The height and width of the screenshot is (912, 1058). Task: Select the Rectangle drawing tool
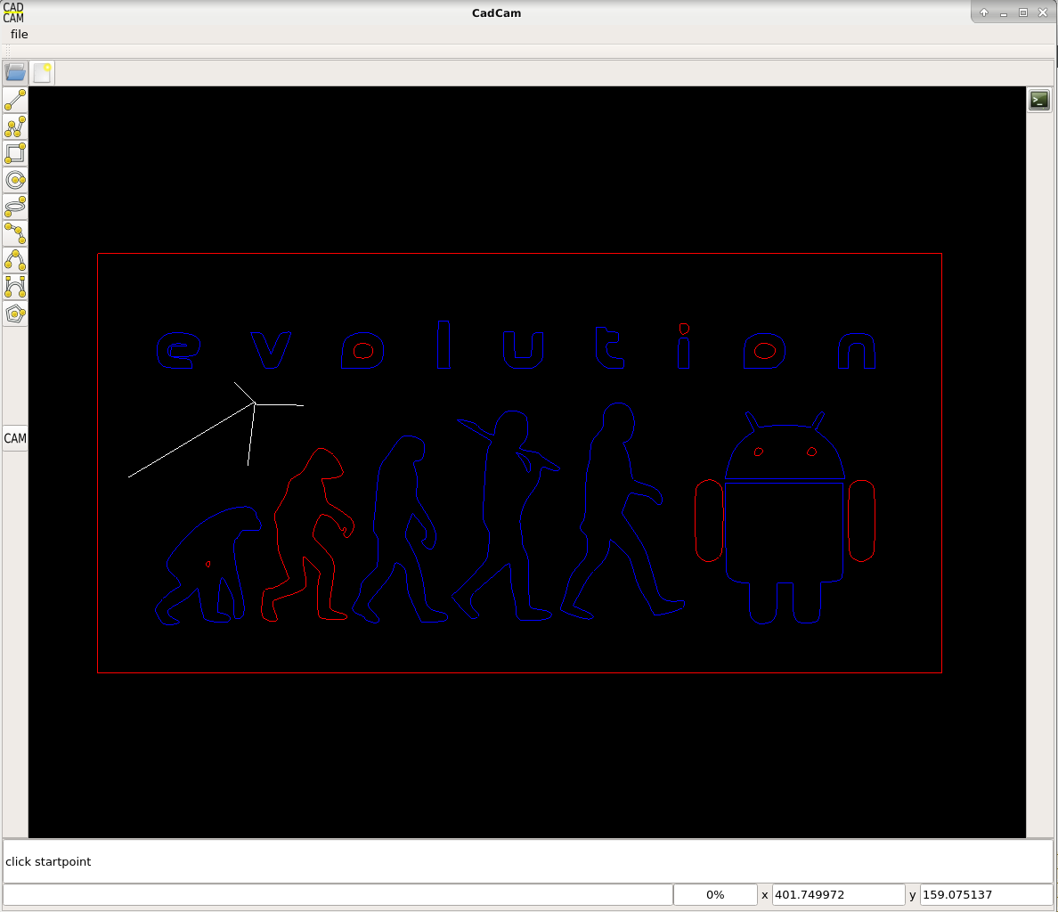pos(15,153)
